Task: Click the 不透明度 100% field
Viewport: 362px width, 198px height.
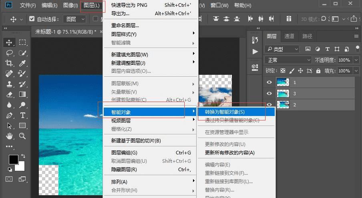Action: [345, 60]
